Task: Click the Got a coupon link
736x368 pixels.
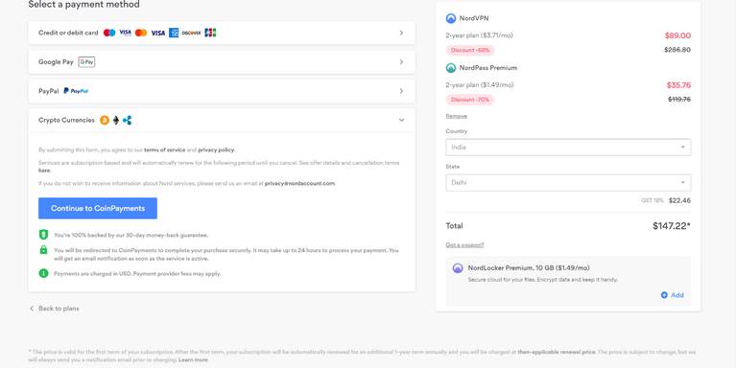Action: coord(464,244)
